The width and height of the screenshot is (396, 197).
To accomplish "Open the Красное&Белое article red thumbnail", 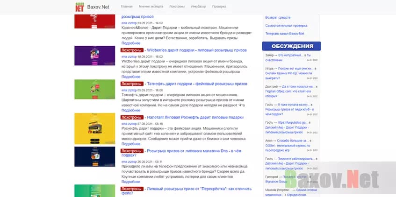I will click(x=95, y=21).
